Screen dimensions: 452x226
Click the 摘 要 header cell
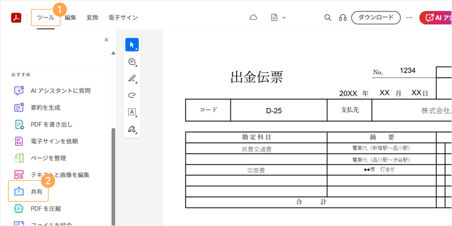(382, 137)
